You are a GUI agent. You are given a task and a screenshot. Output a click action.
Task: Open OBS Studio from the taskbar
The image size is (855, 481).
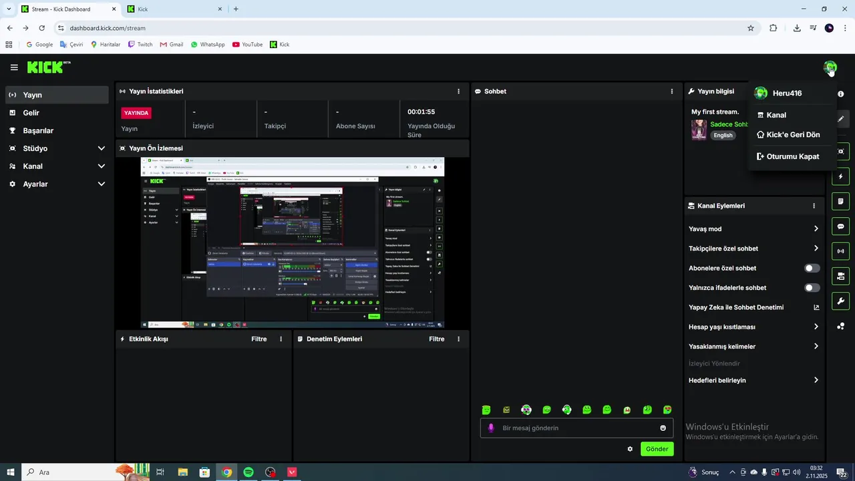tap(270, 472)
